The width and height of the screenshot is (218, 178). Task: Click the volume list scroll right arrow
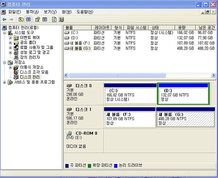213,75
